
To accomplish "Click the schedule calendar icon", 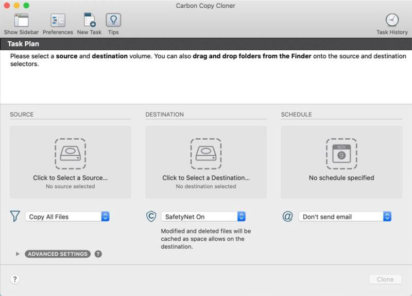I will click(x=341, y=154).
